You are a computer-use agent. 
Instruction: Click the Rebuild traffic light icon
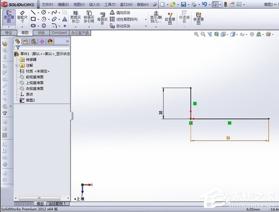(226, 4)
